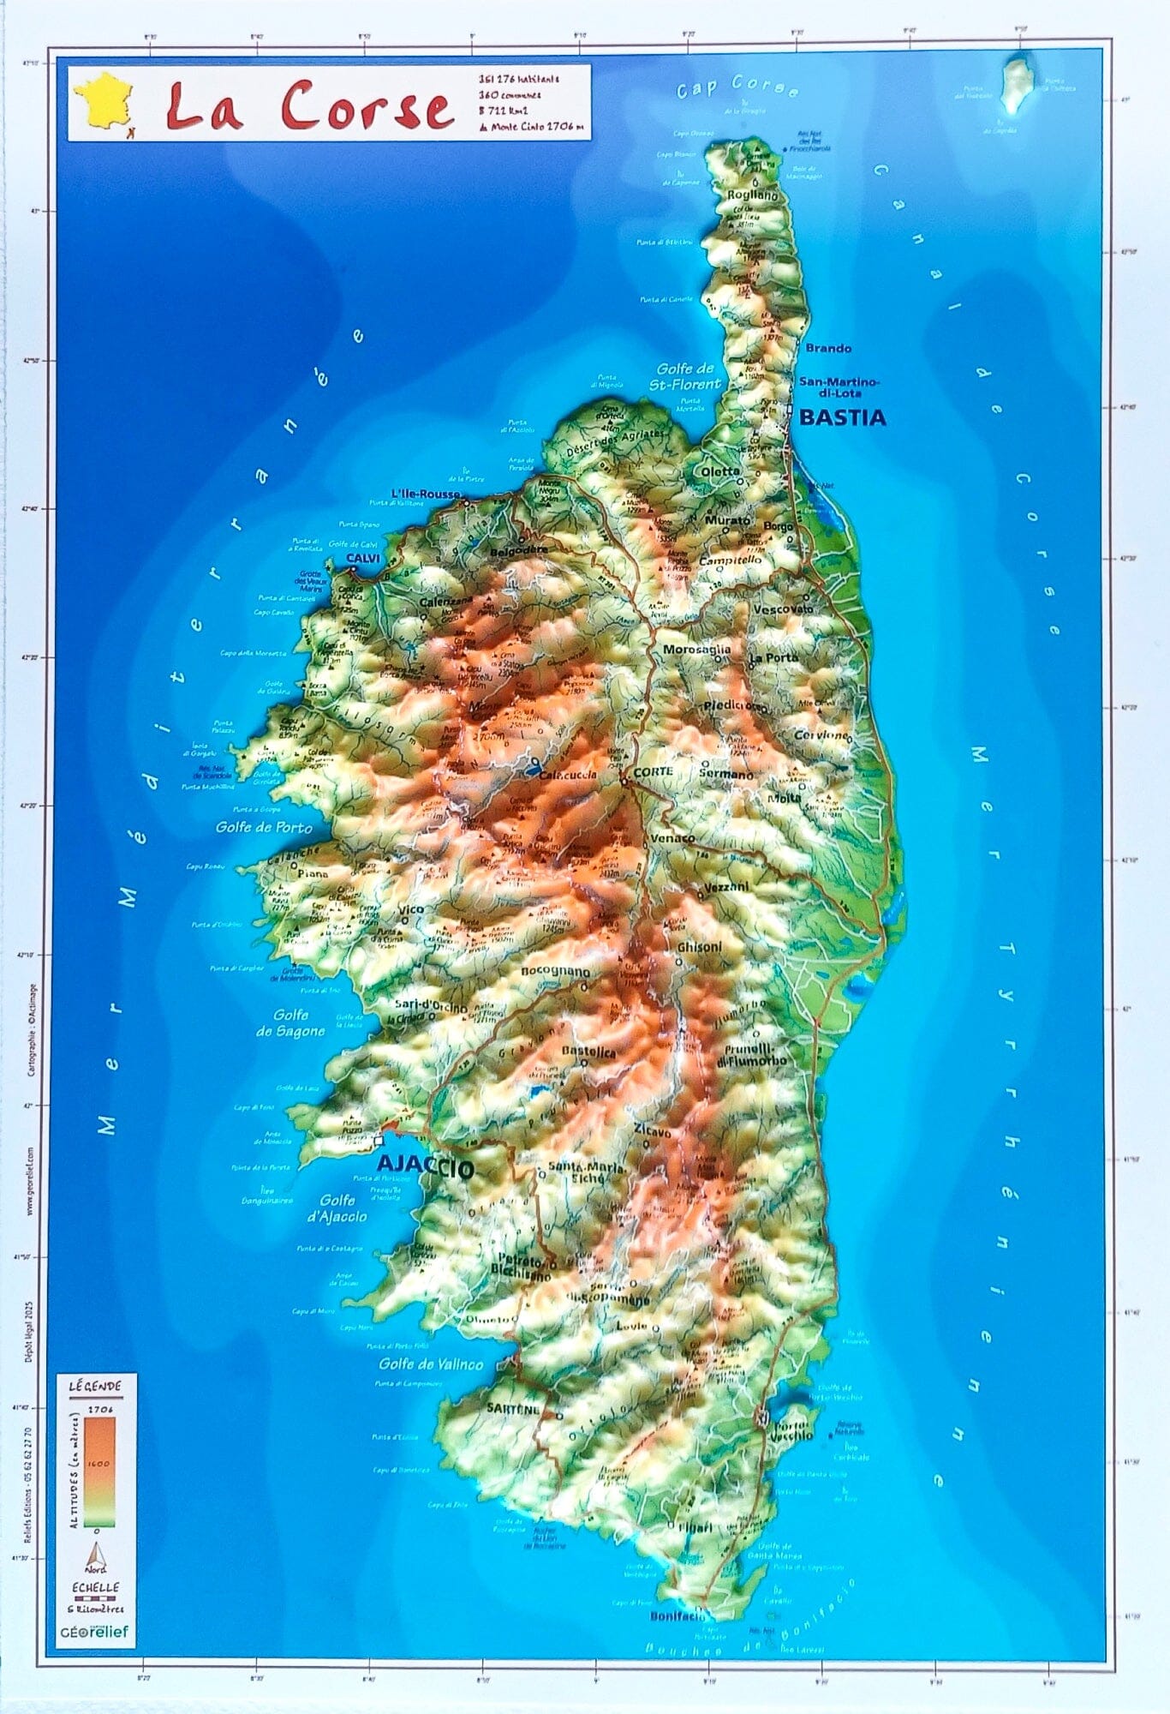Click the 'Golfe de Valinco' label
1170x1714 pixels.
431,1363
